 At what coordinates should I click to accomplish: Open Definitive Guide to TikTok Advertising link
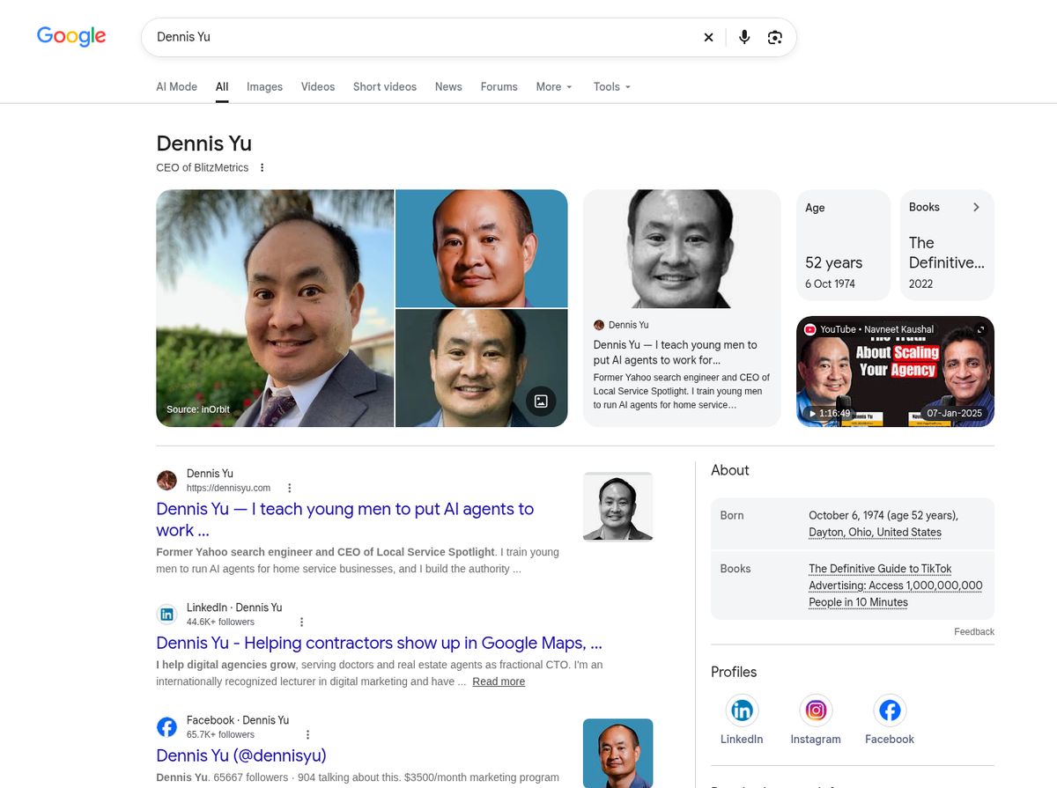pos(895,585)
